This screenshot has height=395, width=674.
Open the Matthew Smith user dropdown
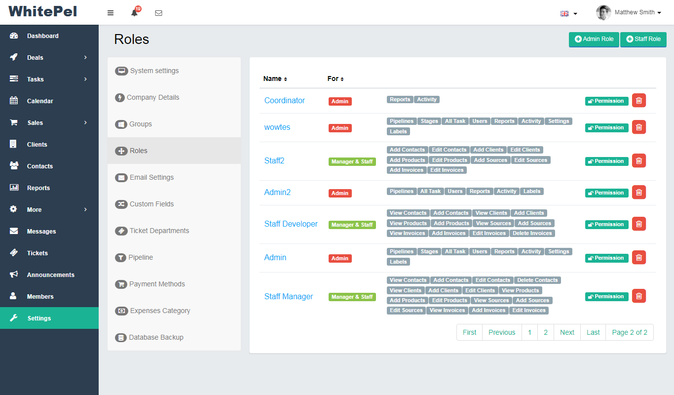click(629, 12)
